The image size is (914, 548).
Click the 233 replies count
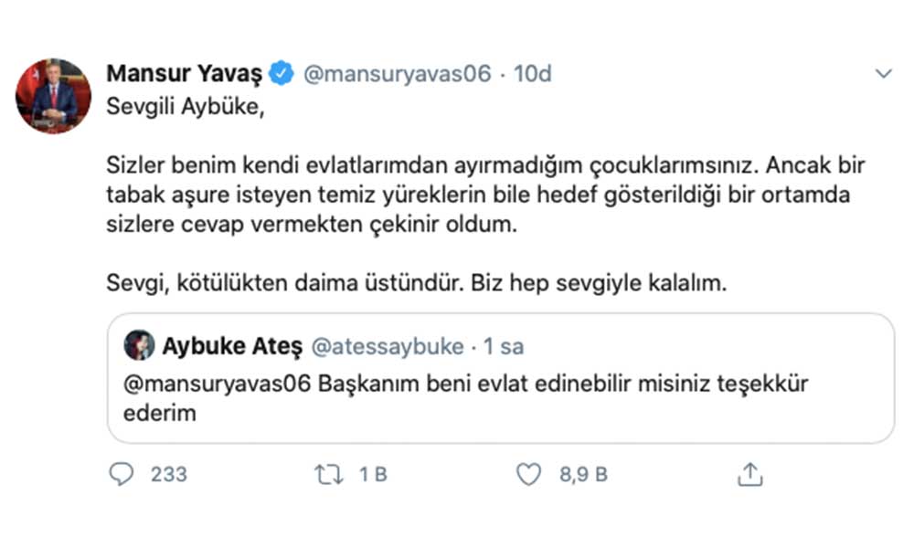168,474
